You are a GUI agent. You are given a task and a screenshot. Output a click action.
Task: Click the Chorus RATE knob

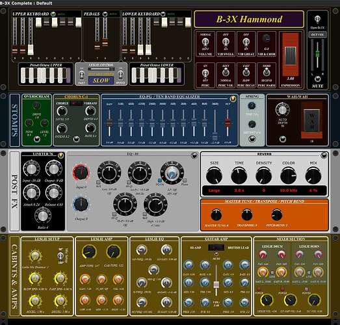[x=90, y=128]
